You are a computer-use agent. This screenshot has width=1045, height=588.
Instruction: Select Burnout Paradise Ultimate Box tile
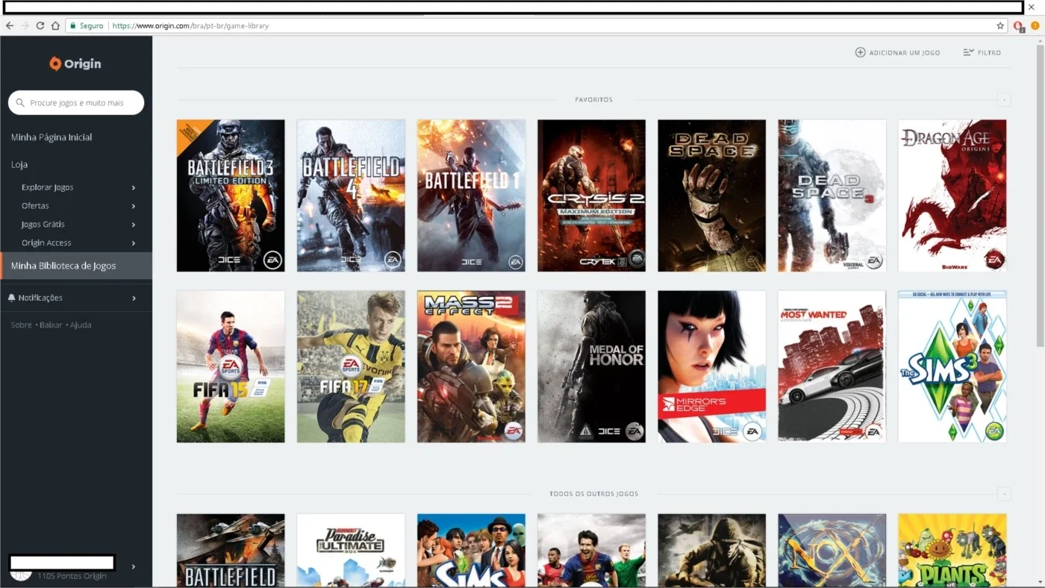351,550
